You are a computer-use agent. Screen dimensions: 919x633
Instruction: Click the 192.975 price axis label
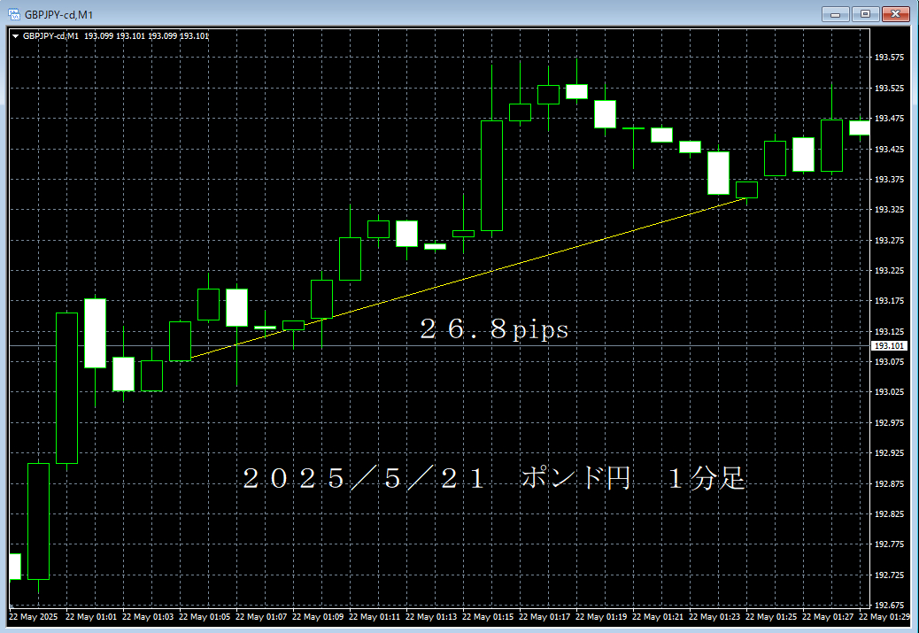coord(889,422)
